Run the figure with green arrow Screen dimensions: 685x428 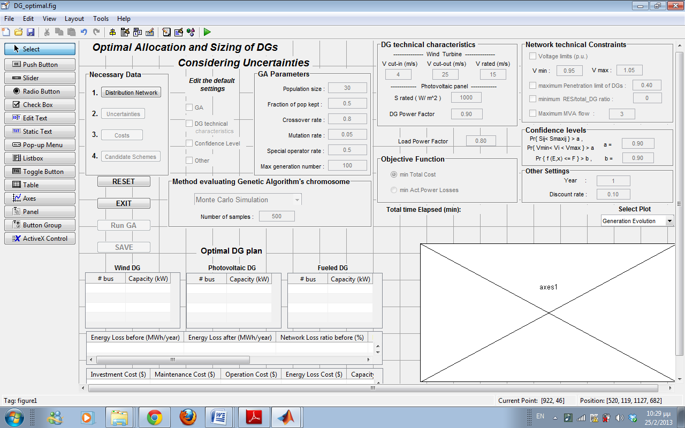pos(208,32)
